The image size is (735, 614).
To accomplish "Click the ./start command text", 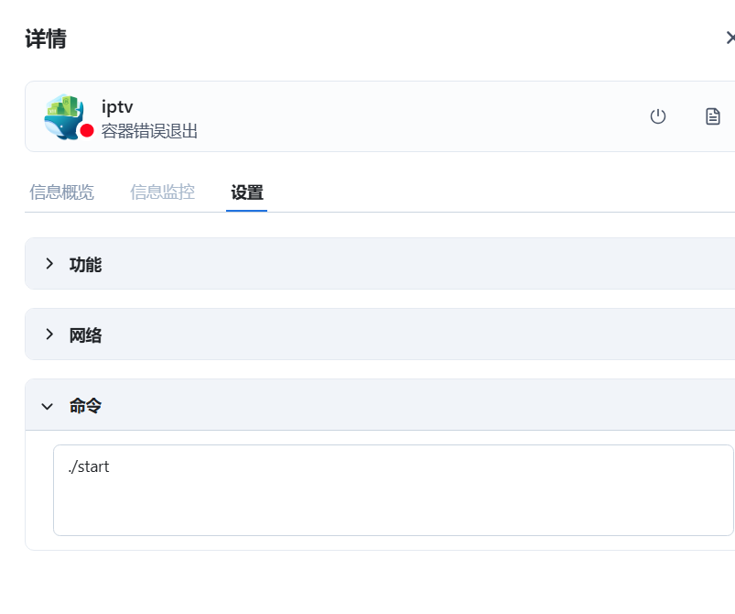I will tap(88, 466).
